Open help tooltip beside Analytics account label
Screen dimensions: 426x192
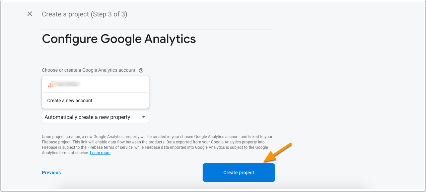pyautogui.click(x=141, y=70)
